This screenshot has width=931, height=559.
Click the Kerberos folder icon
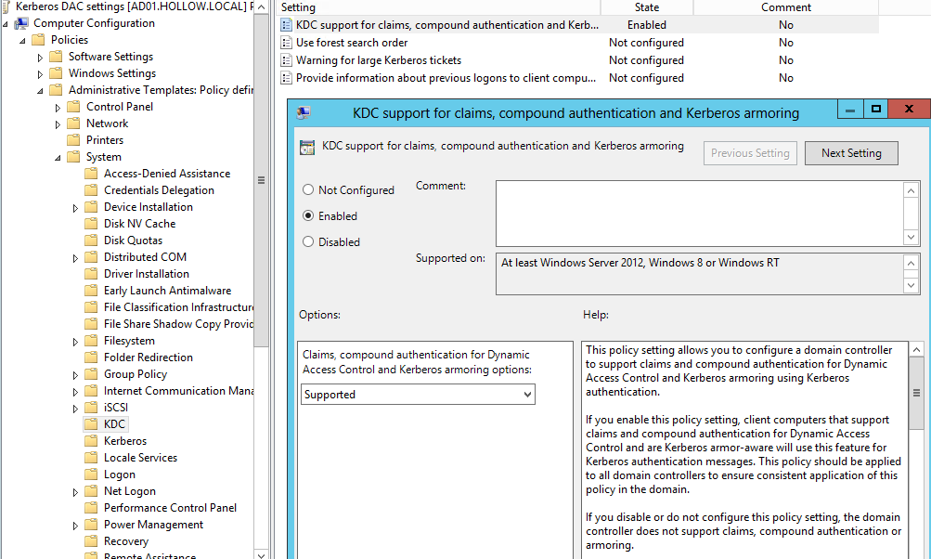pyautogui.click(x=91, y=441)
